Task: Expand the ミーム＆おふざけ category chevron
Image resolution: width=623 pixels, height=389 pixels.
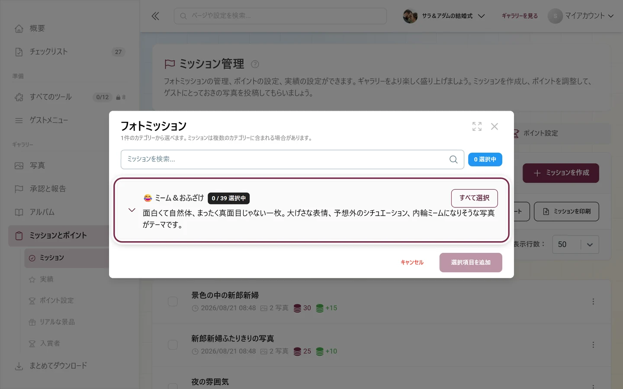Action: (x=132, y=210)
